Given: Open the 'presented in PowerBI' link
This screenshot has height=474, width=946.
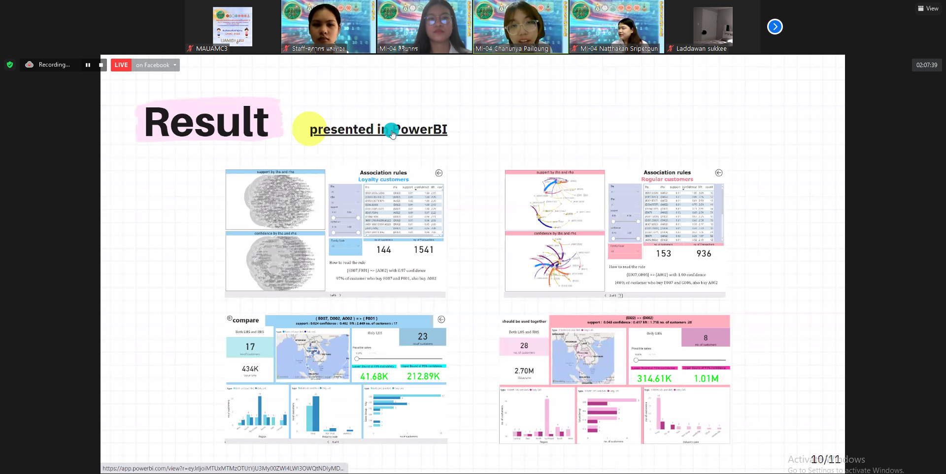Looking at the screenshot, I should pyautogui.click(x=378, y=129).
